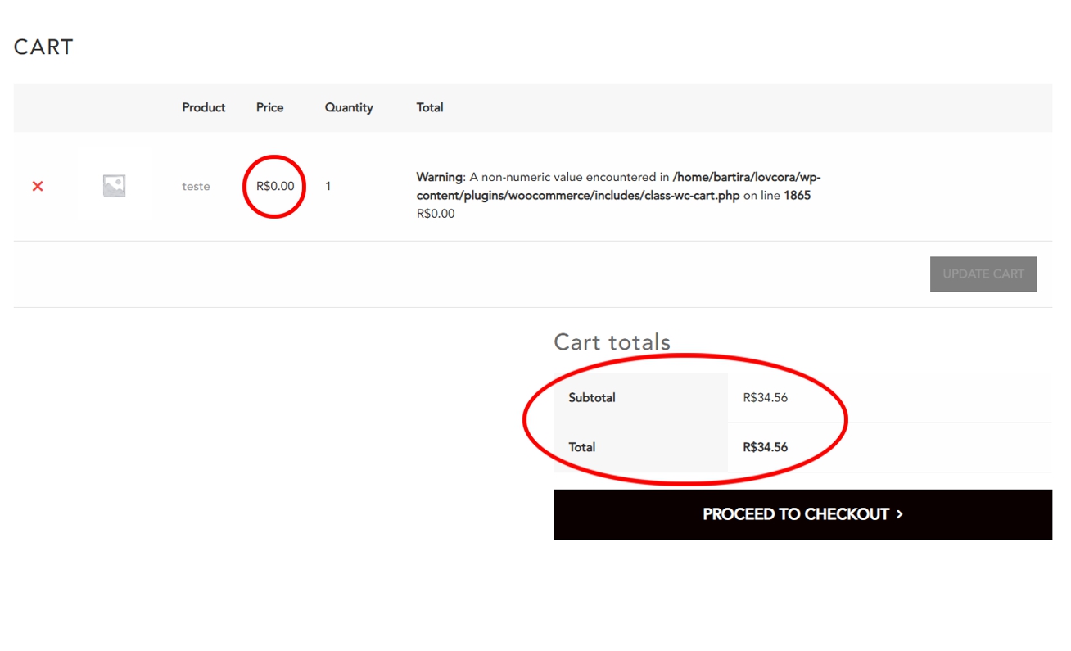This screenshot has height=651, width=1071.
Task: Click the Subtotal amount R$34.56
Action: tap(766, 398)
